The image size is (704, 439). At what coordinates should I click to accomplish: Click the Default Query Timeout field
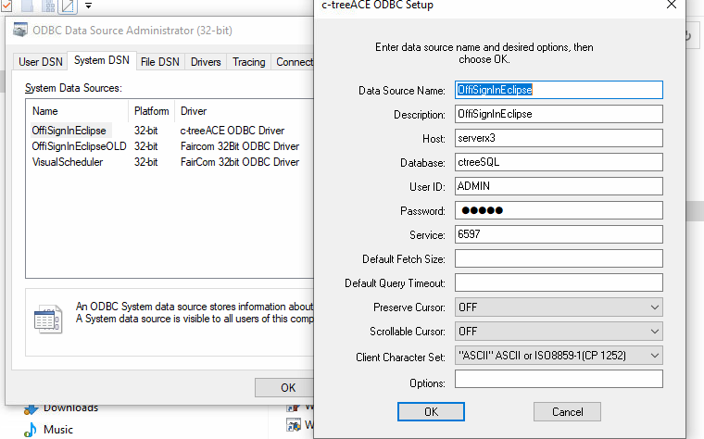point(559,282)
